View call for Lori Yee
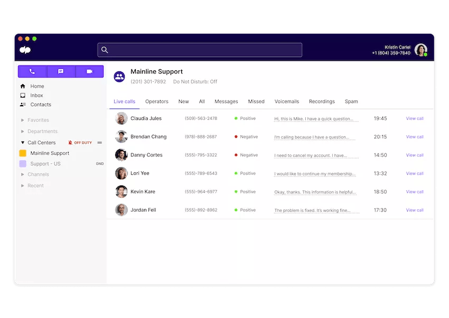 tap(415, 173)
